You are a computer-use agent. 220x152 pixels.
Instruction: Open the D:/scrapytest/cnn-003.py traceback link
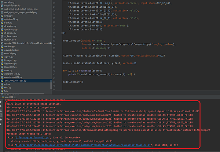32,138
